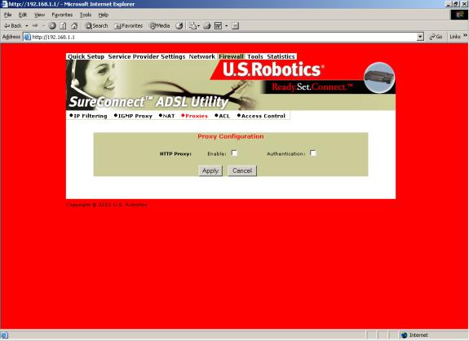469x341 pixels.
Task: Open the Favorites menu
Action: click(62, 15)
